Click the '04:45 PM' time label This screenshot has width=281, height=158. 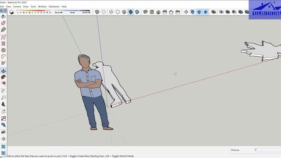coord(86,13)
